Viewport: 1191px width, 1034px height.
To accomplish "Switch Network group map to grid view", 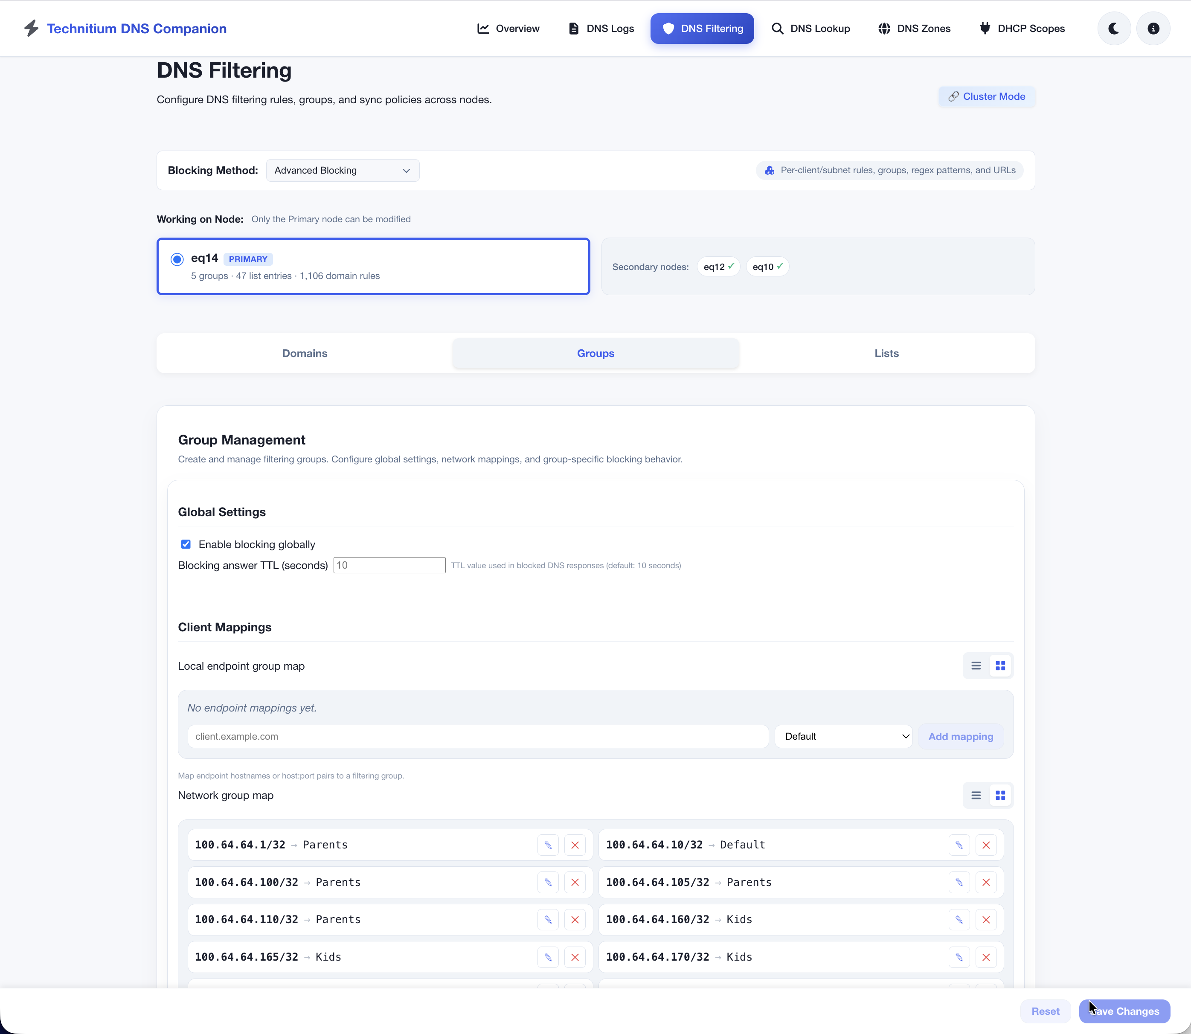I will [1000, 795].
